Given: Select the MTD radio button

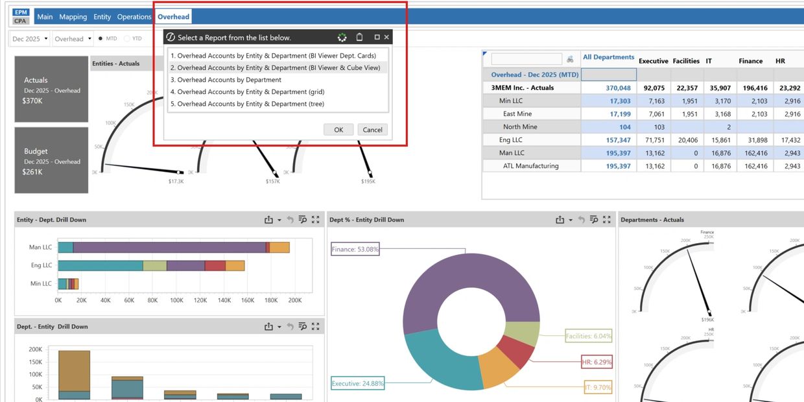Looking at the screenshot, I should coord(100,39).
